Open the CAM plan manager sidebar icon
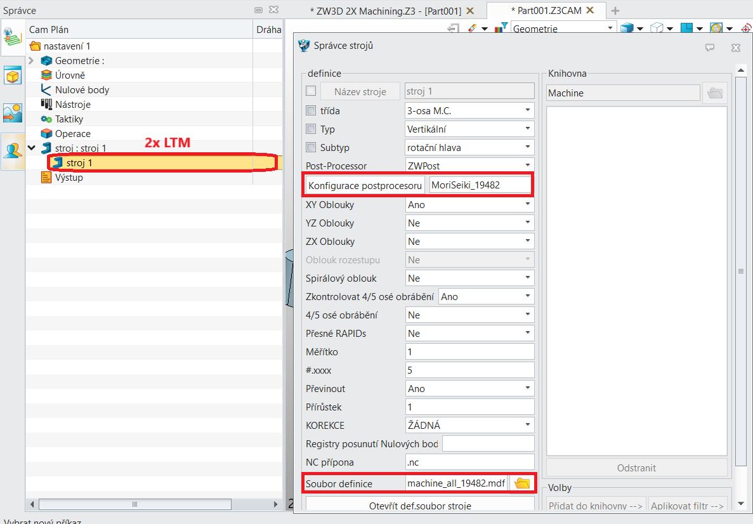753x524 pixels. click(13, 37)
